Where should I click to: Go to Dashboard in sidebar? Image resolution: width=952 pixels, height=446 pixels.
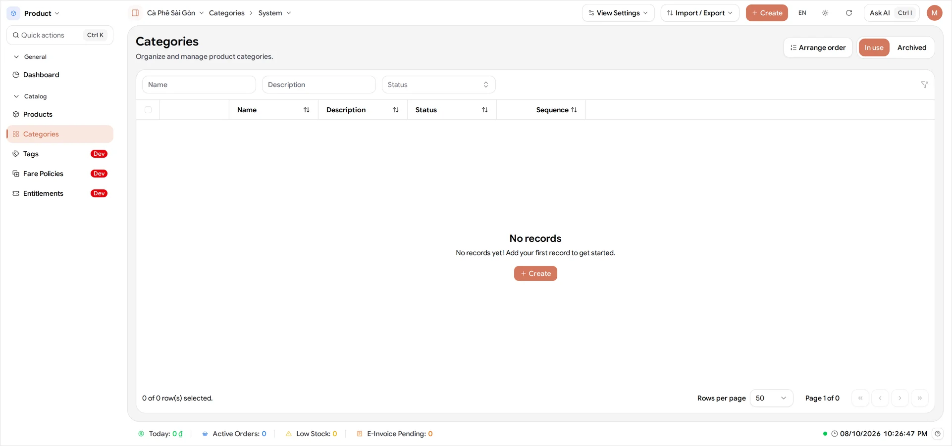(60, 75)
